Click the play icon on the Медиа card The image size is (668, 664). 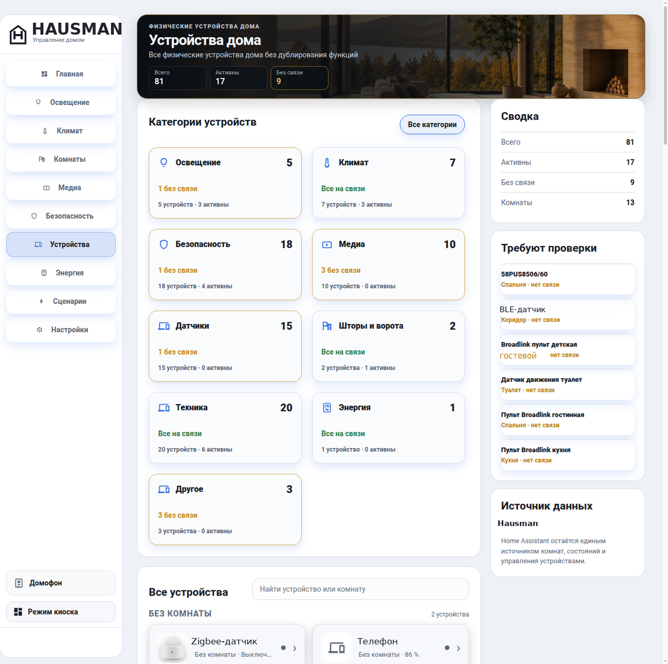point(327,244)
